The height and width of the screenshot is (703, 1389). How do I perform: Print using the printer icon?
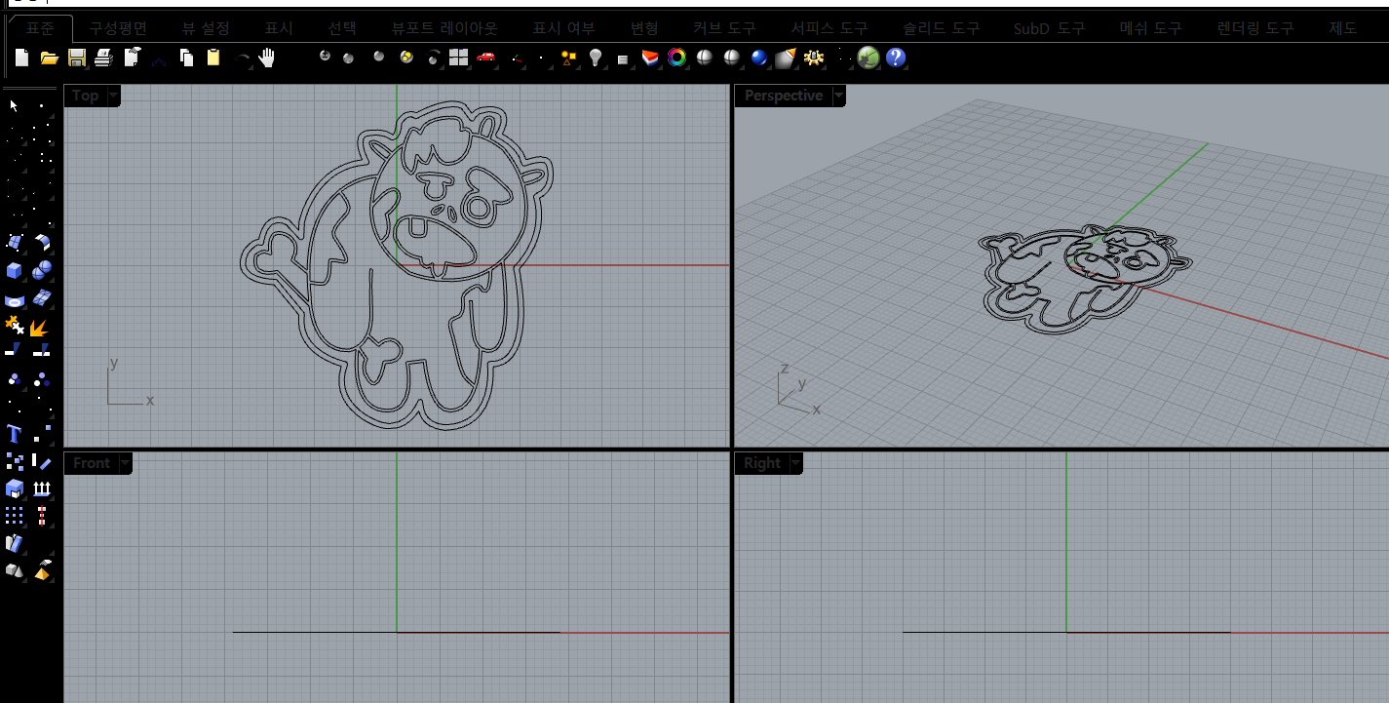[x=103, y=59]
